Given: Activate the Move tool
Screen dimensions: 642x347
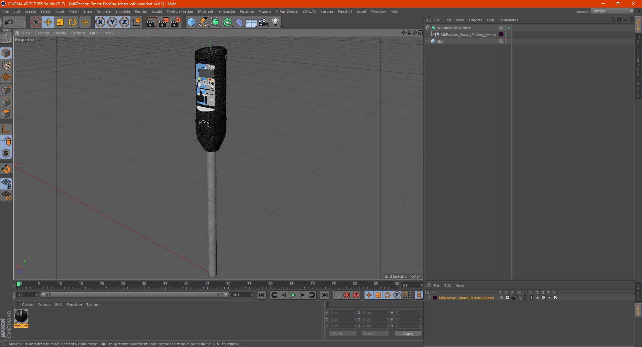Looking at the screenshot, I should (x=48, y=22).
